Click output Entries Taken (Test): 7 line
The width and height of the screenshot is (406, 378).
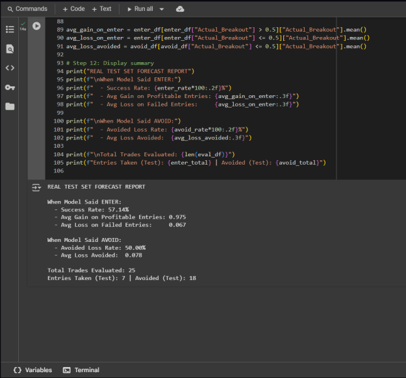[x=121, y=278]
